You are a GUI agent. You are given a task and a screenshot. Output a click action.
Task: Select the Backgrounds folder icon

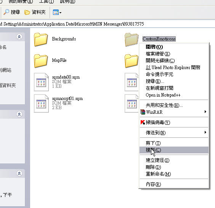point(41,39)
